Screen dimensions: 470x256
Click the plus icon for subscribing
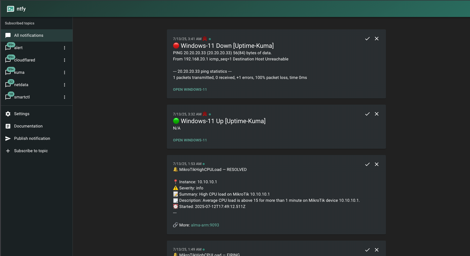[x=8, y=151]
